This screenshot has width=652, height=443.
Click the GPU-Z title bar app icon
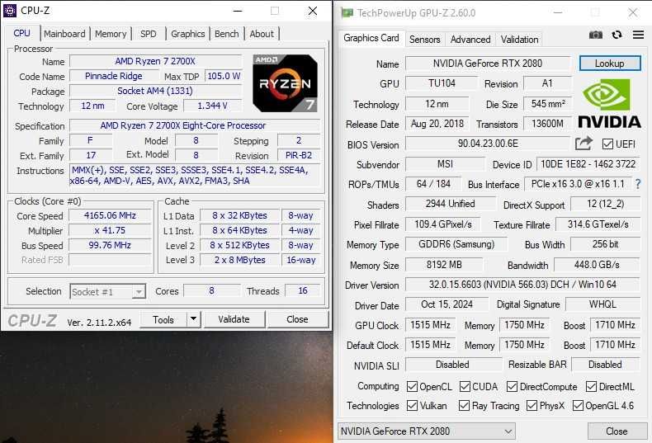[347, 13]
